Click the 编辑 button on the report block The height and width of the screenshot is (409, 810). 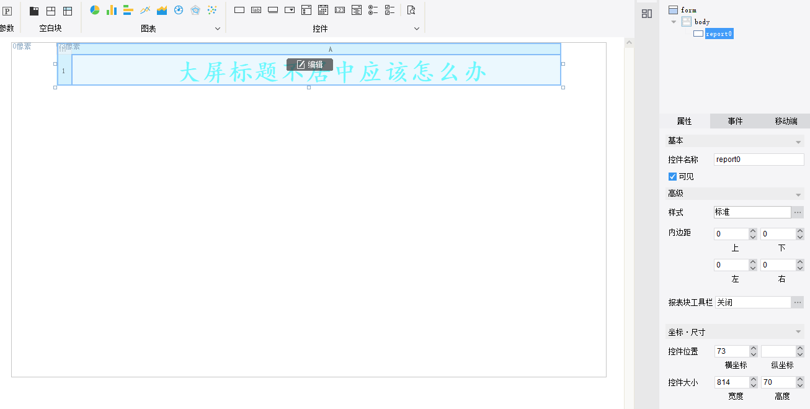(x=309, y=65)
